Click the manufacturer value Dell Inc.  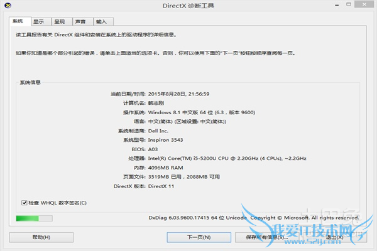(158, 131)
